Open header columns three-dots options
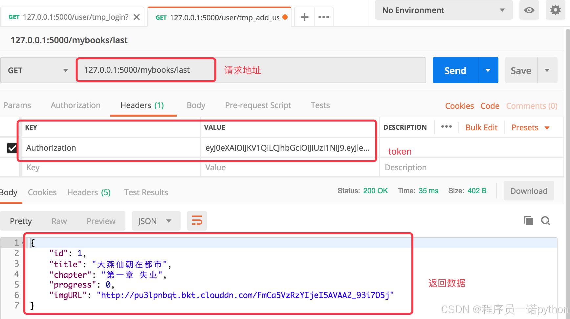This screenshot has height=319, width=570. coord(446,127)
